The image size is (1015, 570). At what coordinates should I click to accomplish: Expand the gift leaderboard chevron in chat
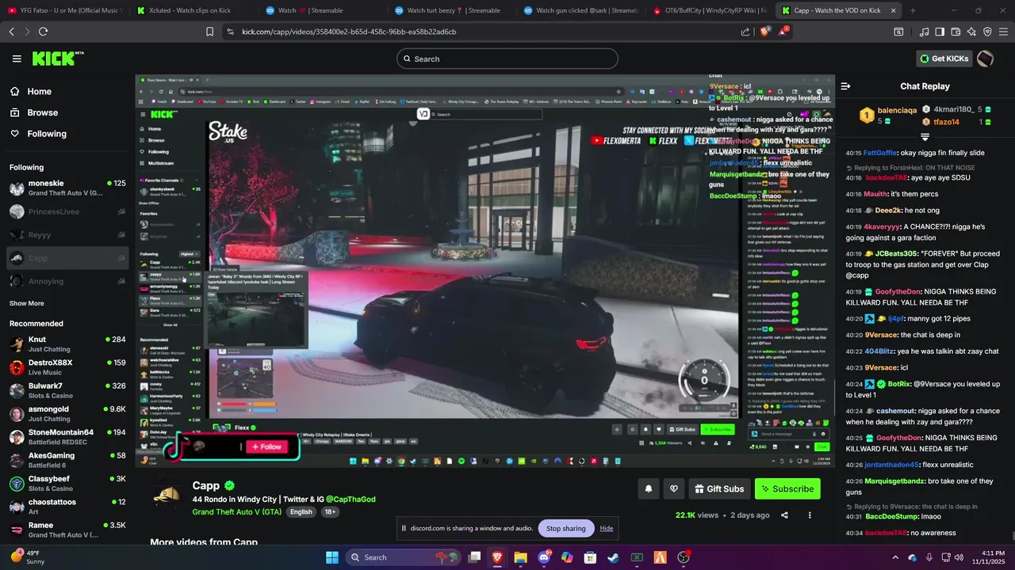point(925,137)
